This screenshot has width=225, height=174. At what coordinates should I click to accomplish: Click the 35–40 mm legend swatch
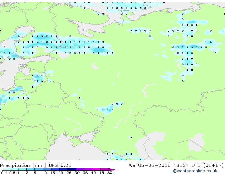click(88, 169)
